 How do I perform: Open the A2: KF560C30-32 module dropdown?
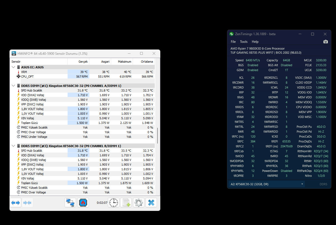(x=267, y=184)
